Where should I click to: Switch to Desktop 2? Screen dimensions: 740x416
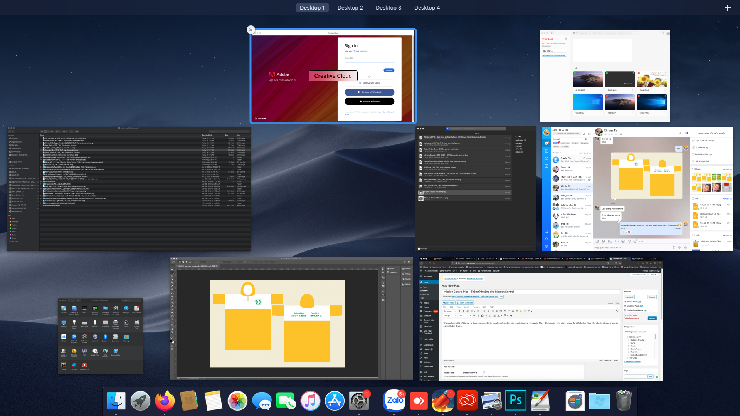coord(350,8)
